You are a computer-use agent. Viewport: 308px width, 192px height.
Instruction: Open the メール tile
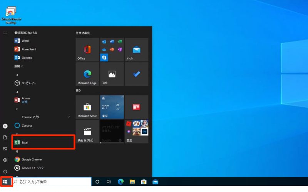point(137,50)
